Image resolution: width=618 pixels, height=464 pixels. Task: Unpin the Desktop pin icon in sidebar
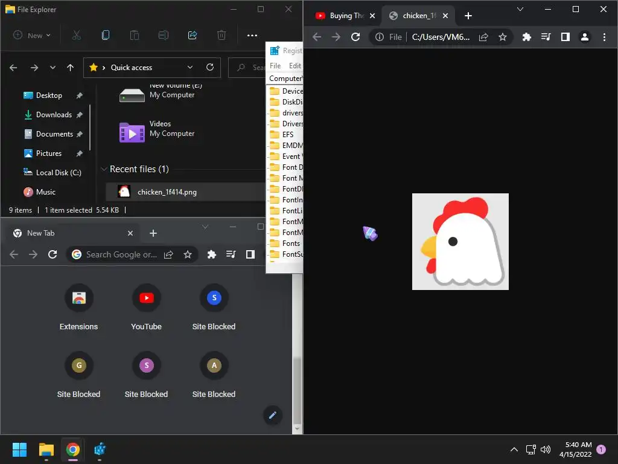click(x=79, y=95)
